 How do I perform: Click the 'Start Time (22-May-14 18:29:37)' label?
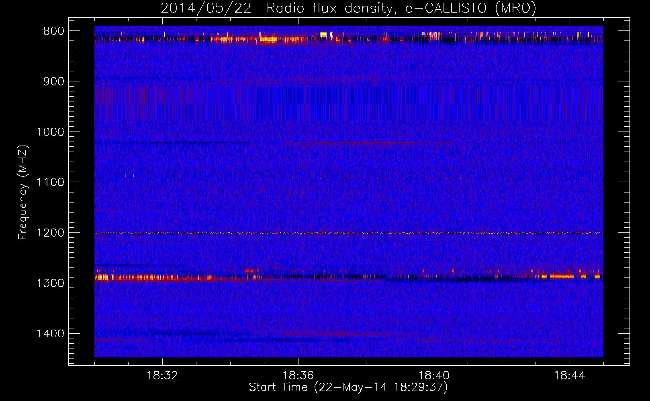pos(348,387)
